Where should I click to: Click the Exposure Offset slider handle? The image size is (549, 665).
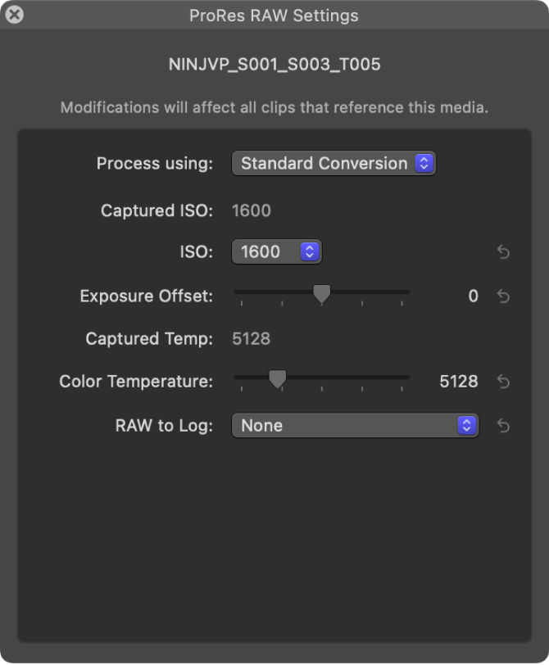(322, 293)
